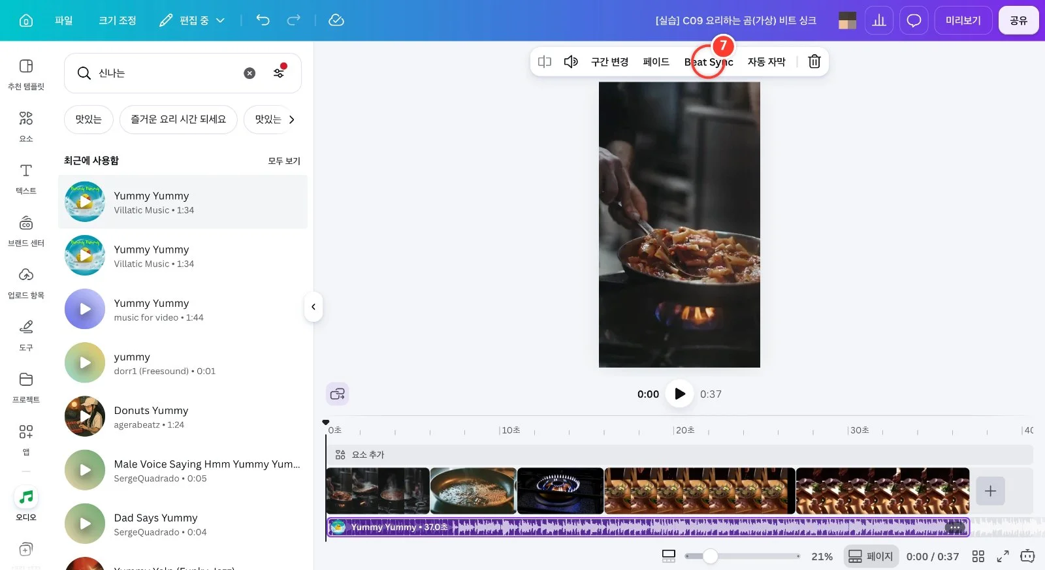The height and width of the screenshot is (570, 1045).
Task: Open audio search filter settings icon
Action: pyautogui.click(x=279, y=72)
